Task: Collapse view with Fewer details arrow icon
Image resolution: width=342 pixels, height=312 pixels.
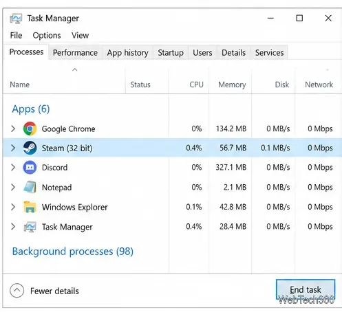Action: [x=17, y=291]
